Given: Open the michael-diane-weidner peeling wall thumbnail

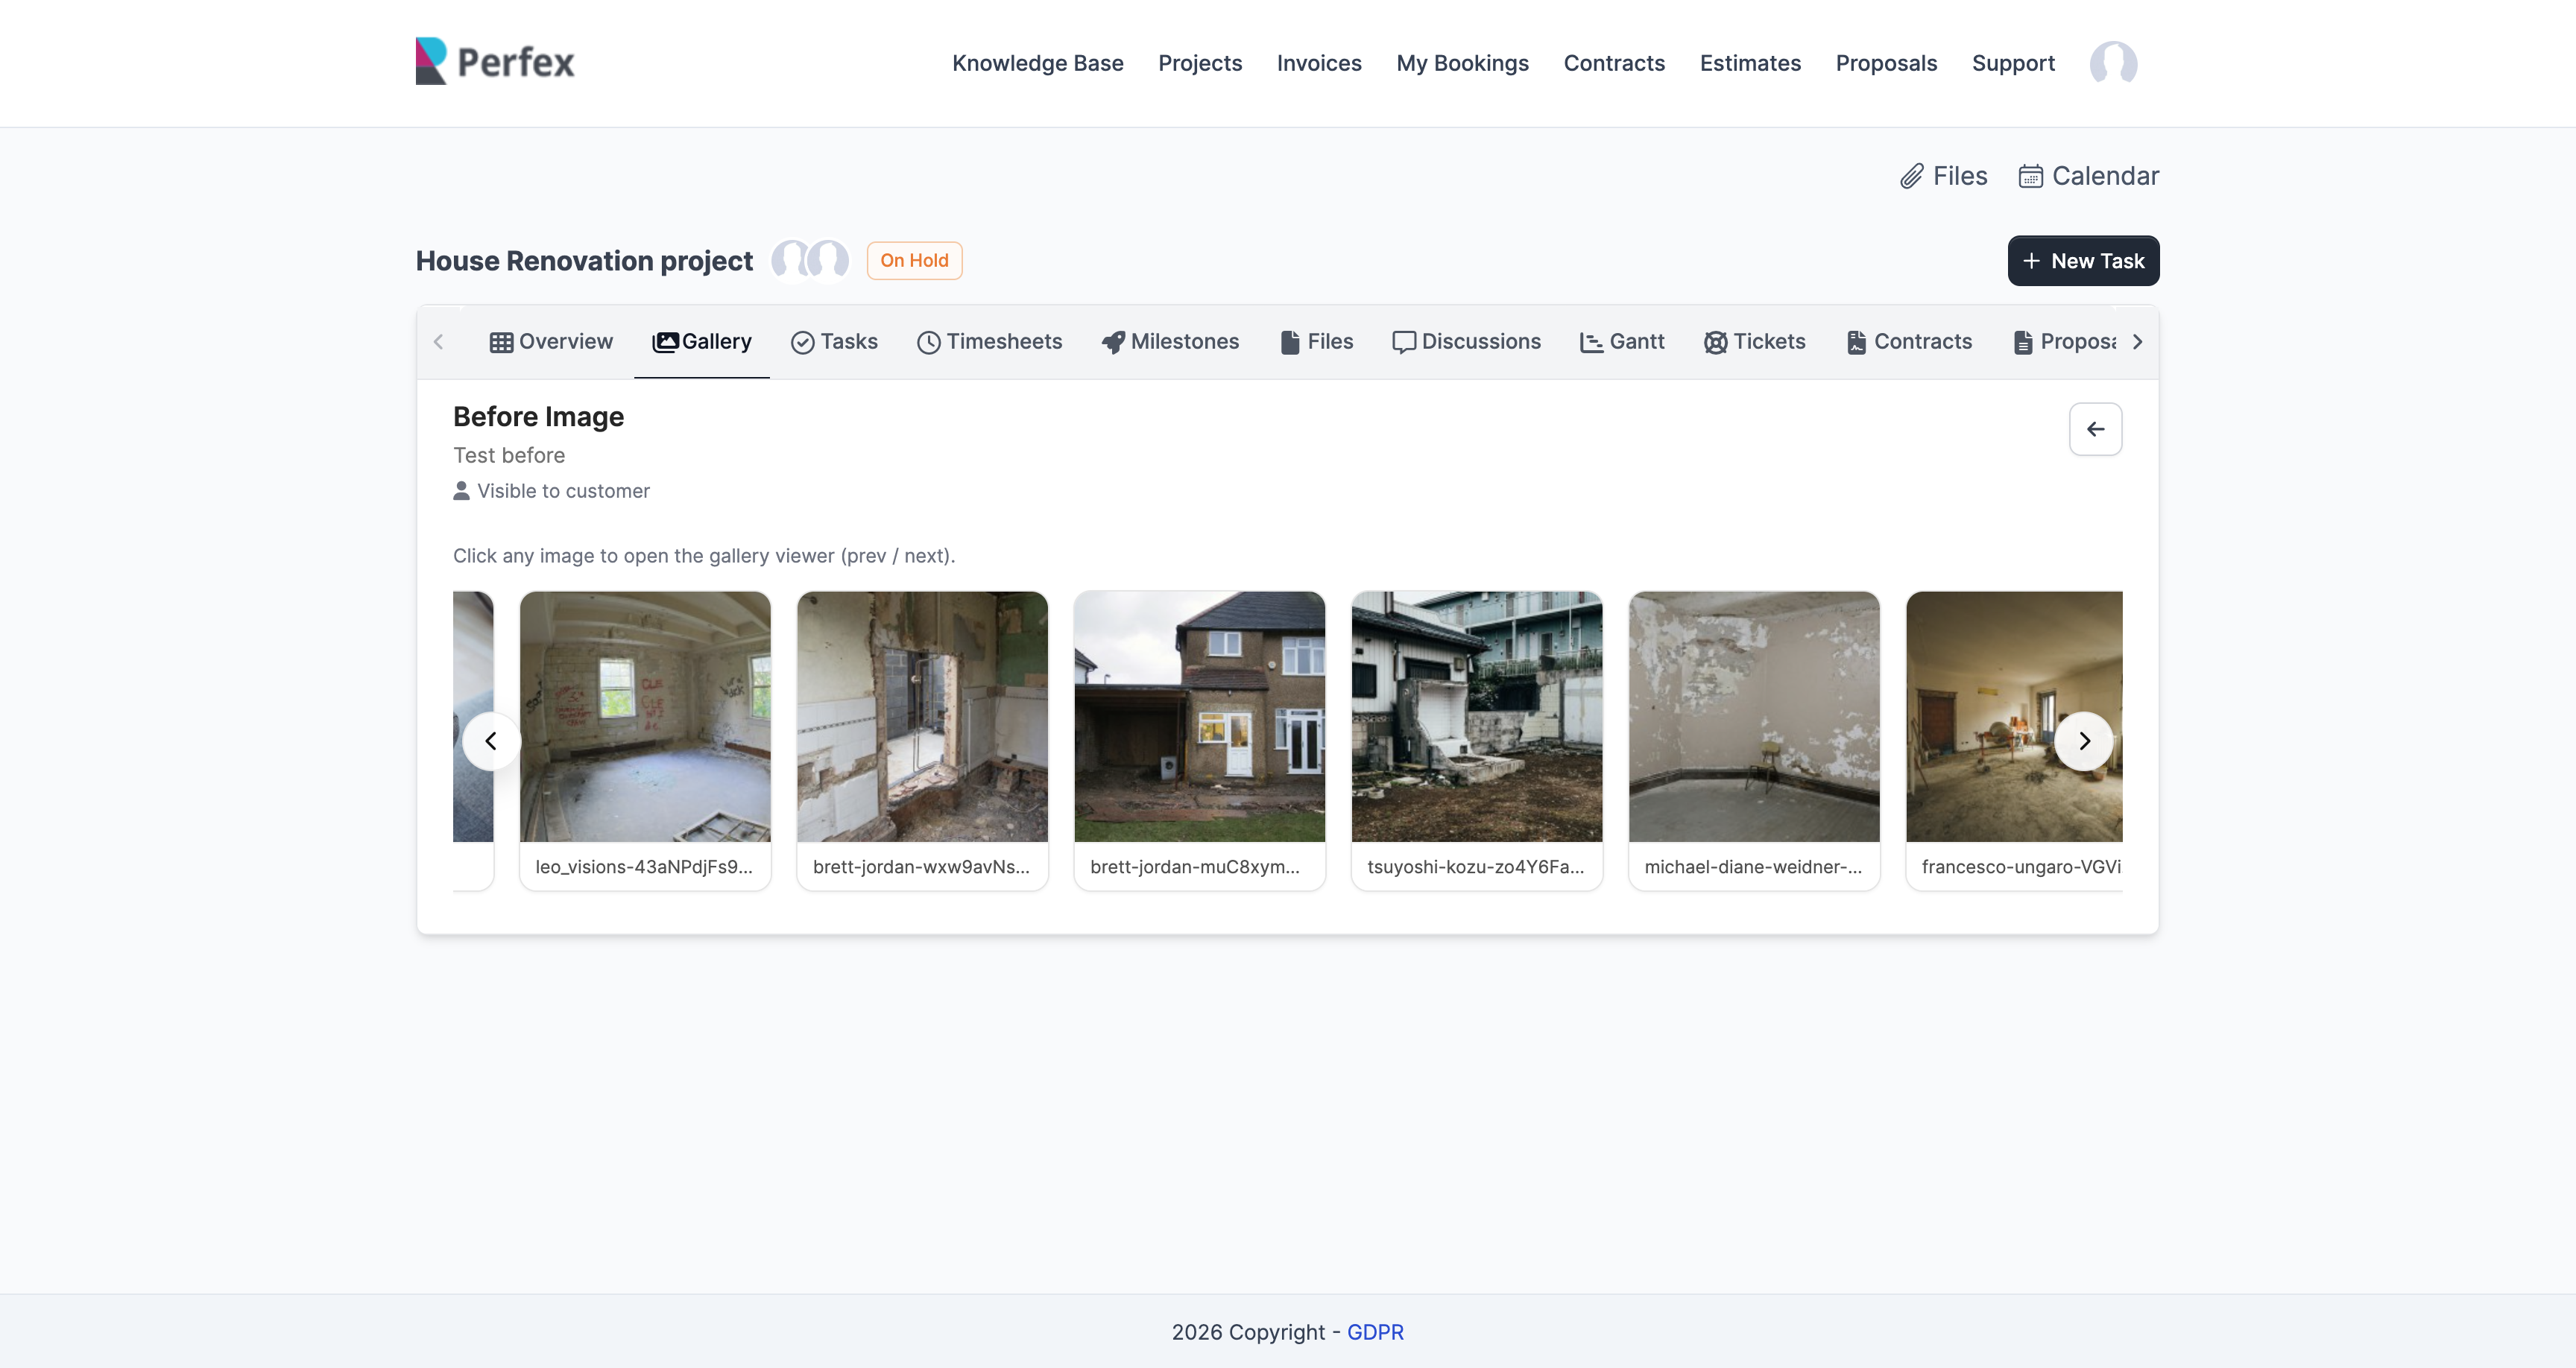Looking at the screenshot, I should (1753, 716).
